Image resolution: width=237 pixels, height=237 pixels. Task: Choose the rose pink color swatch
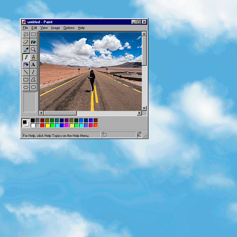[91, 125]
